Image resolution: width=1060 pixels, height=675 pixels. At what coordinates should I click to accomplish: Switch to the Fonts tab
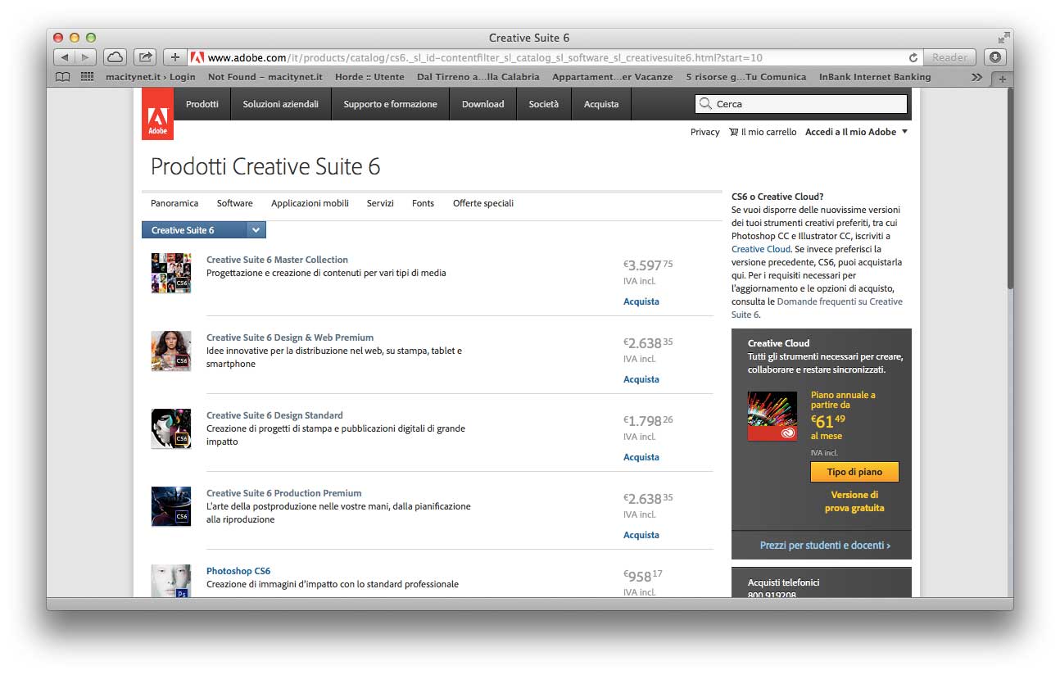coord(423,203)
